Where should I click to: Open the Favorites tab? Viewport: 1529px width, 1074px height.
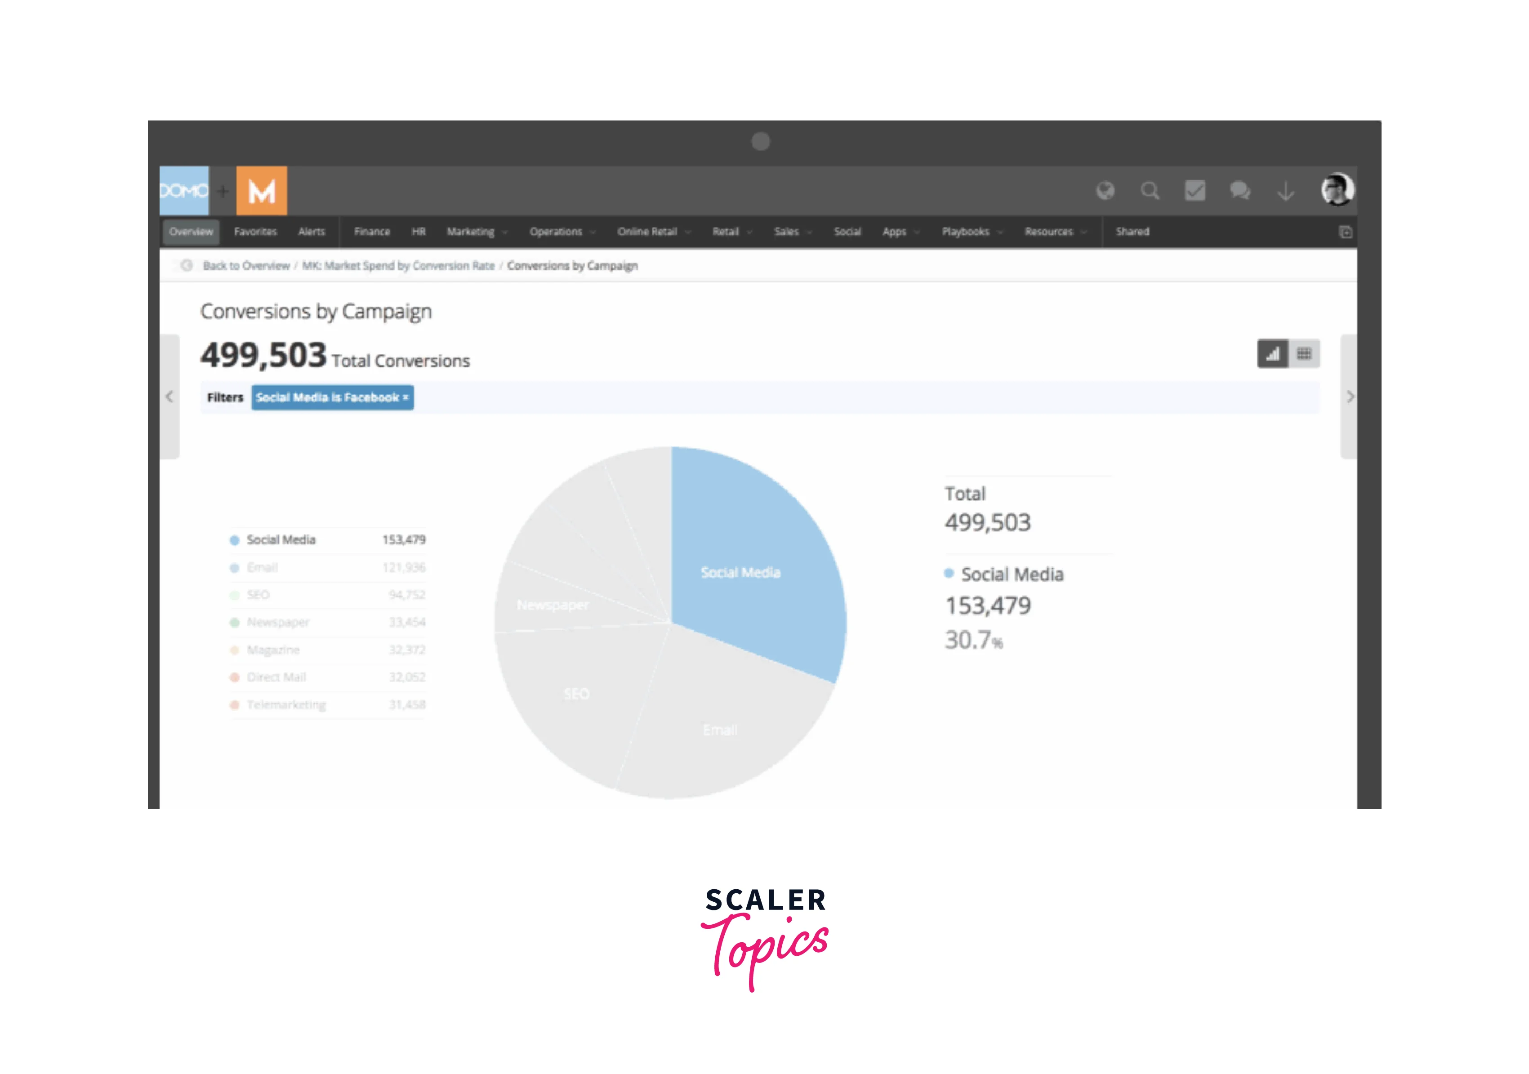tap(255, 232)
